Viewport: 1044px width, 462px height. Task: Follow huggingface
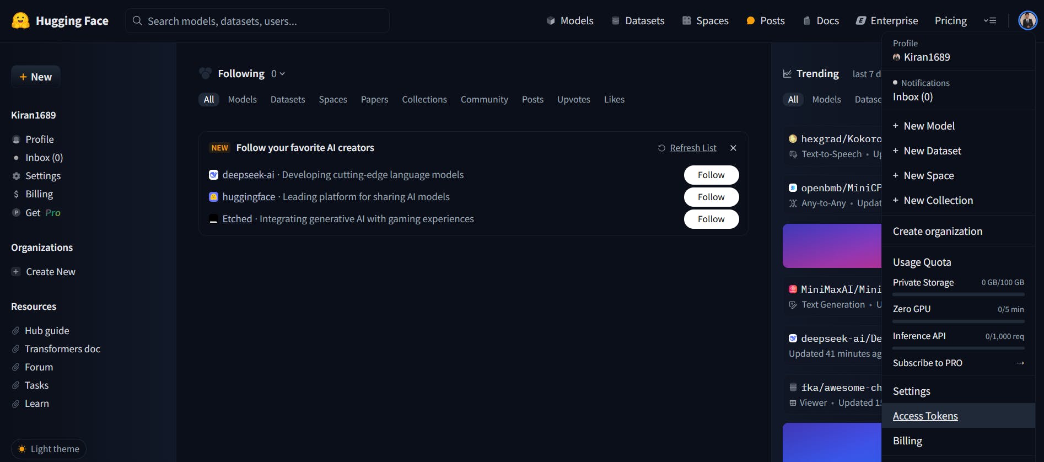tap(712, 197)
